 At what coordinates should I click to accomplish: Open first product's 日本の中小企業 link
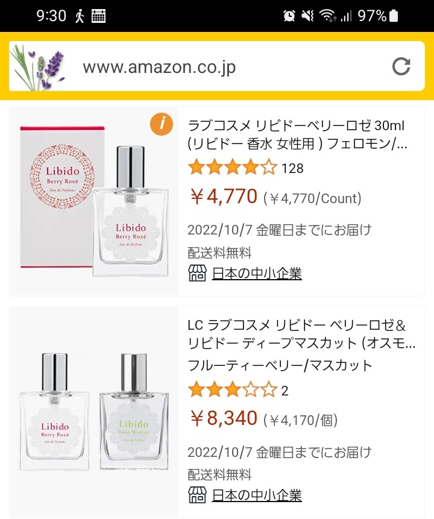pyautogui.click(x=257, y=274)
